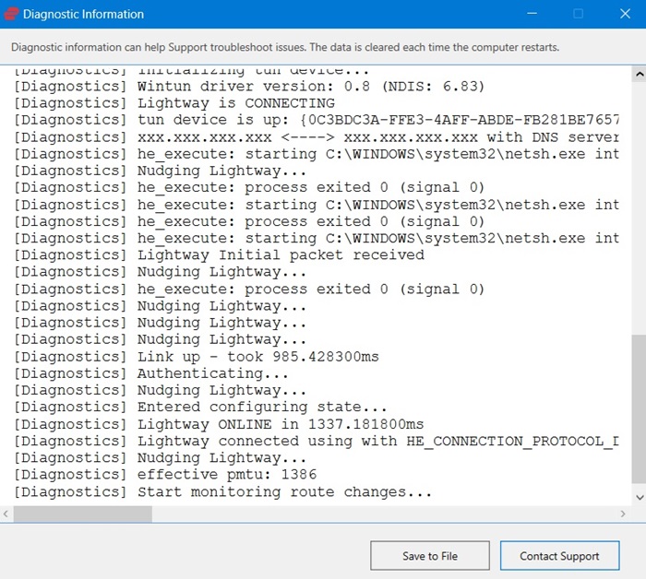Click the ExpressVPN logo in title bar
The height and width of the screenshot is (579, 646).
[x=11, y=14]
